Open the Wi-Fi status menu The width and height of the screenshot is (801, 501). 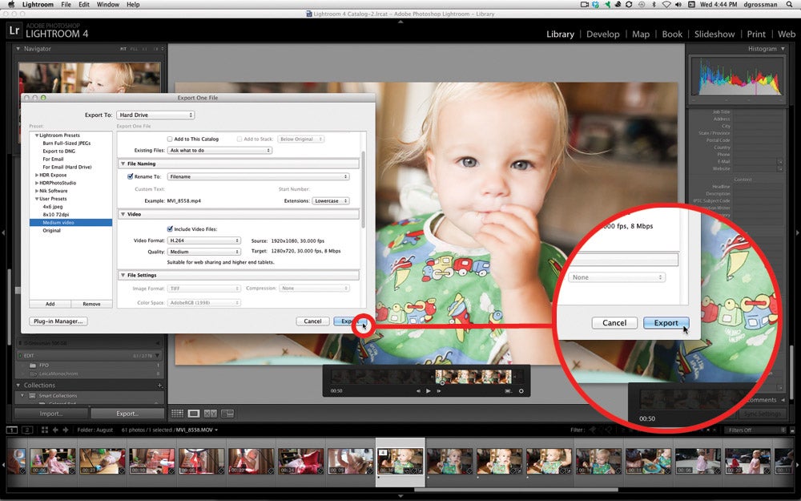click(666, 5)
